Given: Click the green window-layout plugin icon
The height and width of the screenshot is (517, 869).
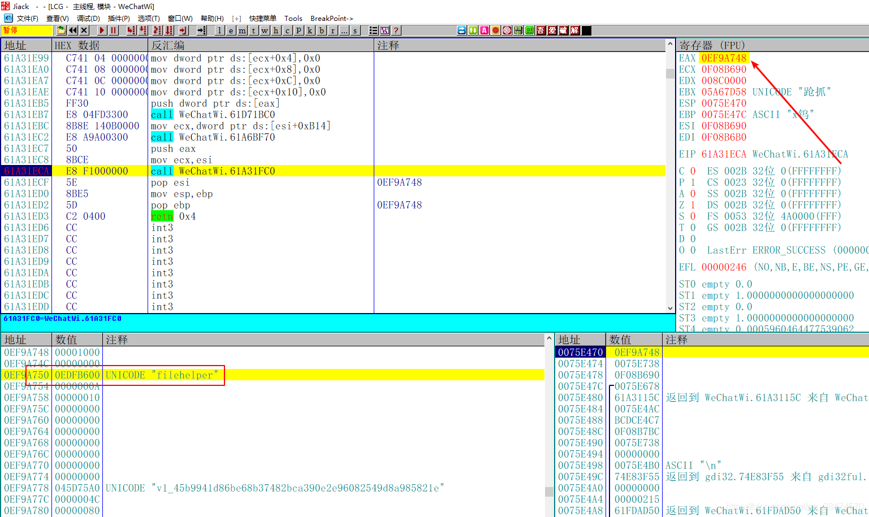Looking at the screenshot, I should 530,31.
